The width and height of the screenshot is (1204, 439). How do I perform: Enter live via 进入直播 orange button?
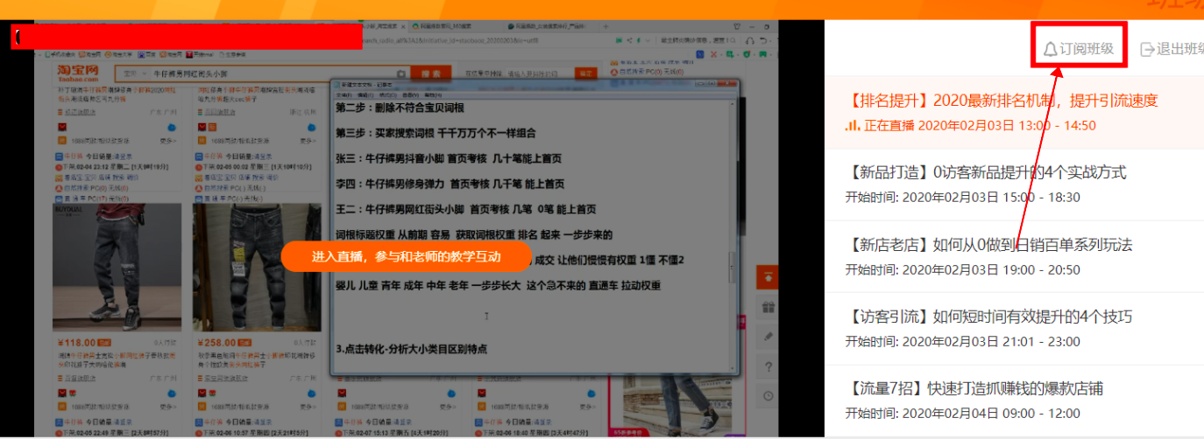tap(407, 257)
